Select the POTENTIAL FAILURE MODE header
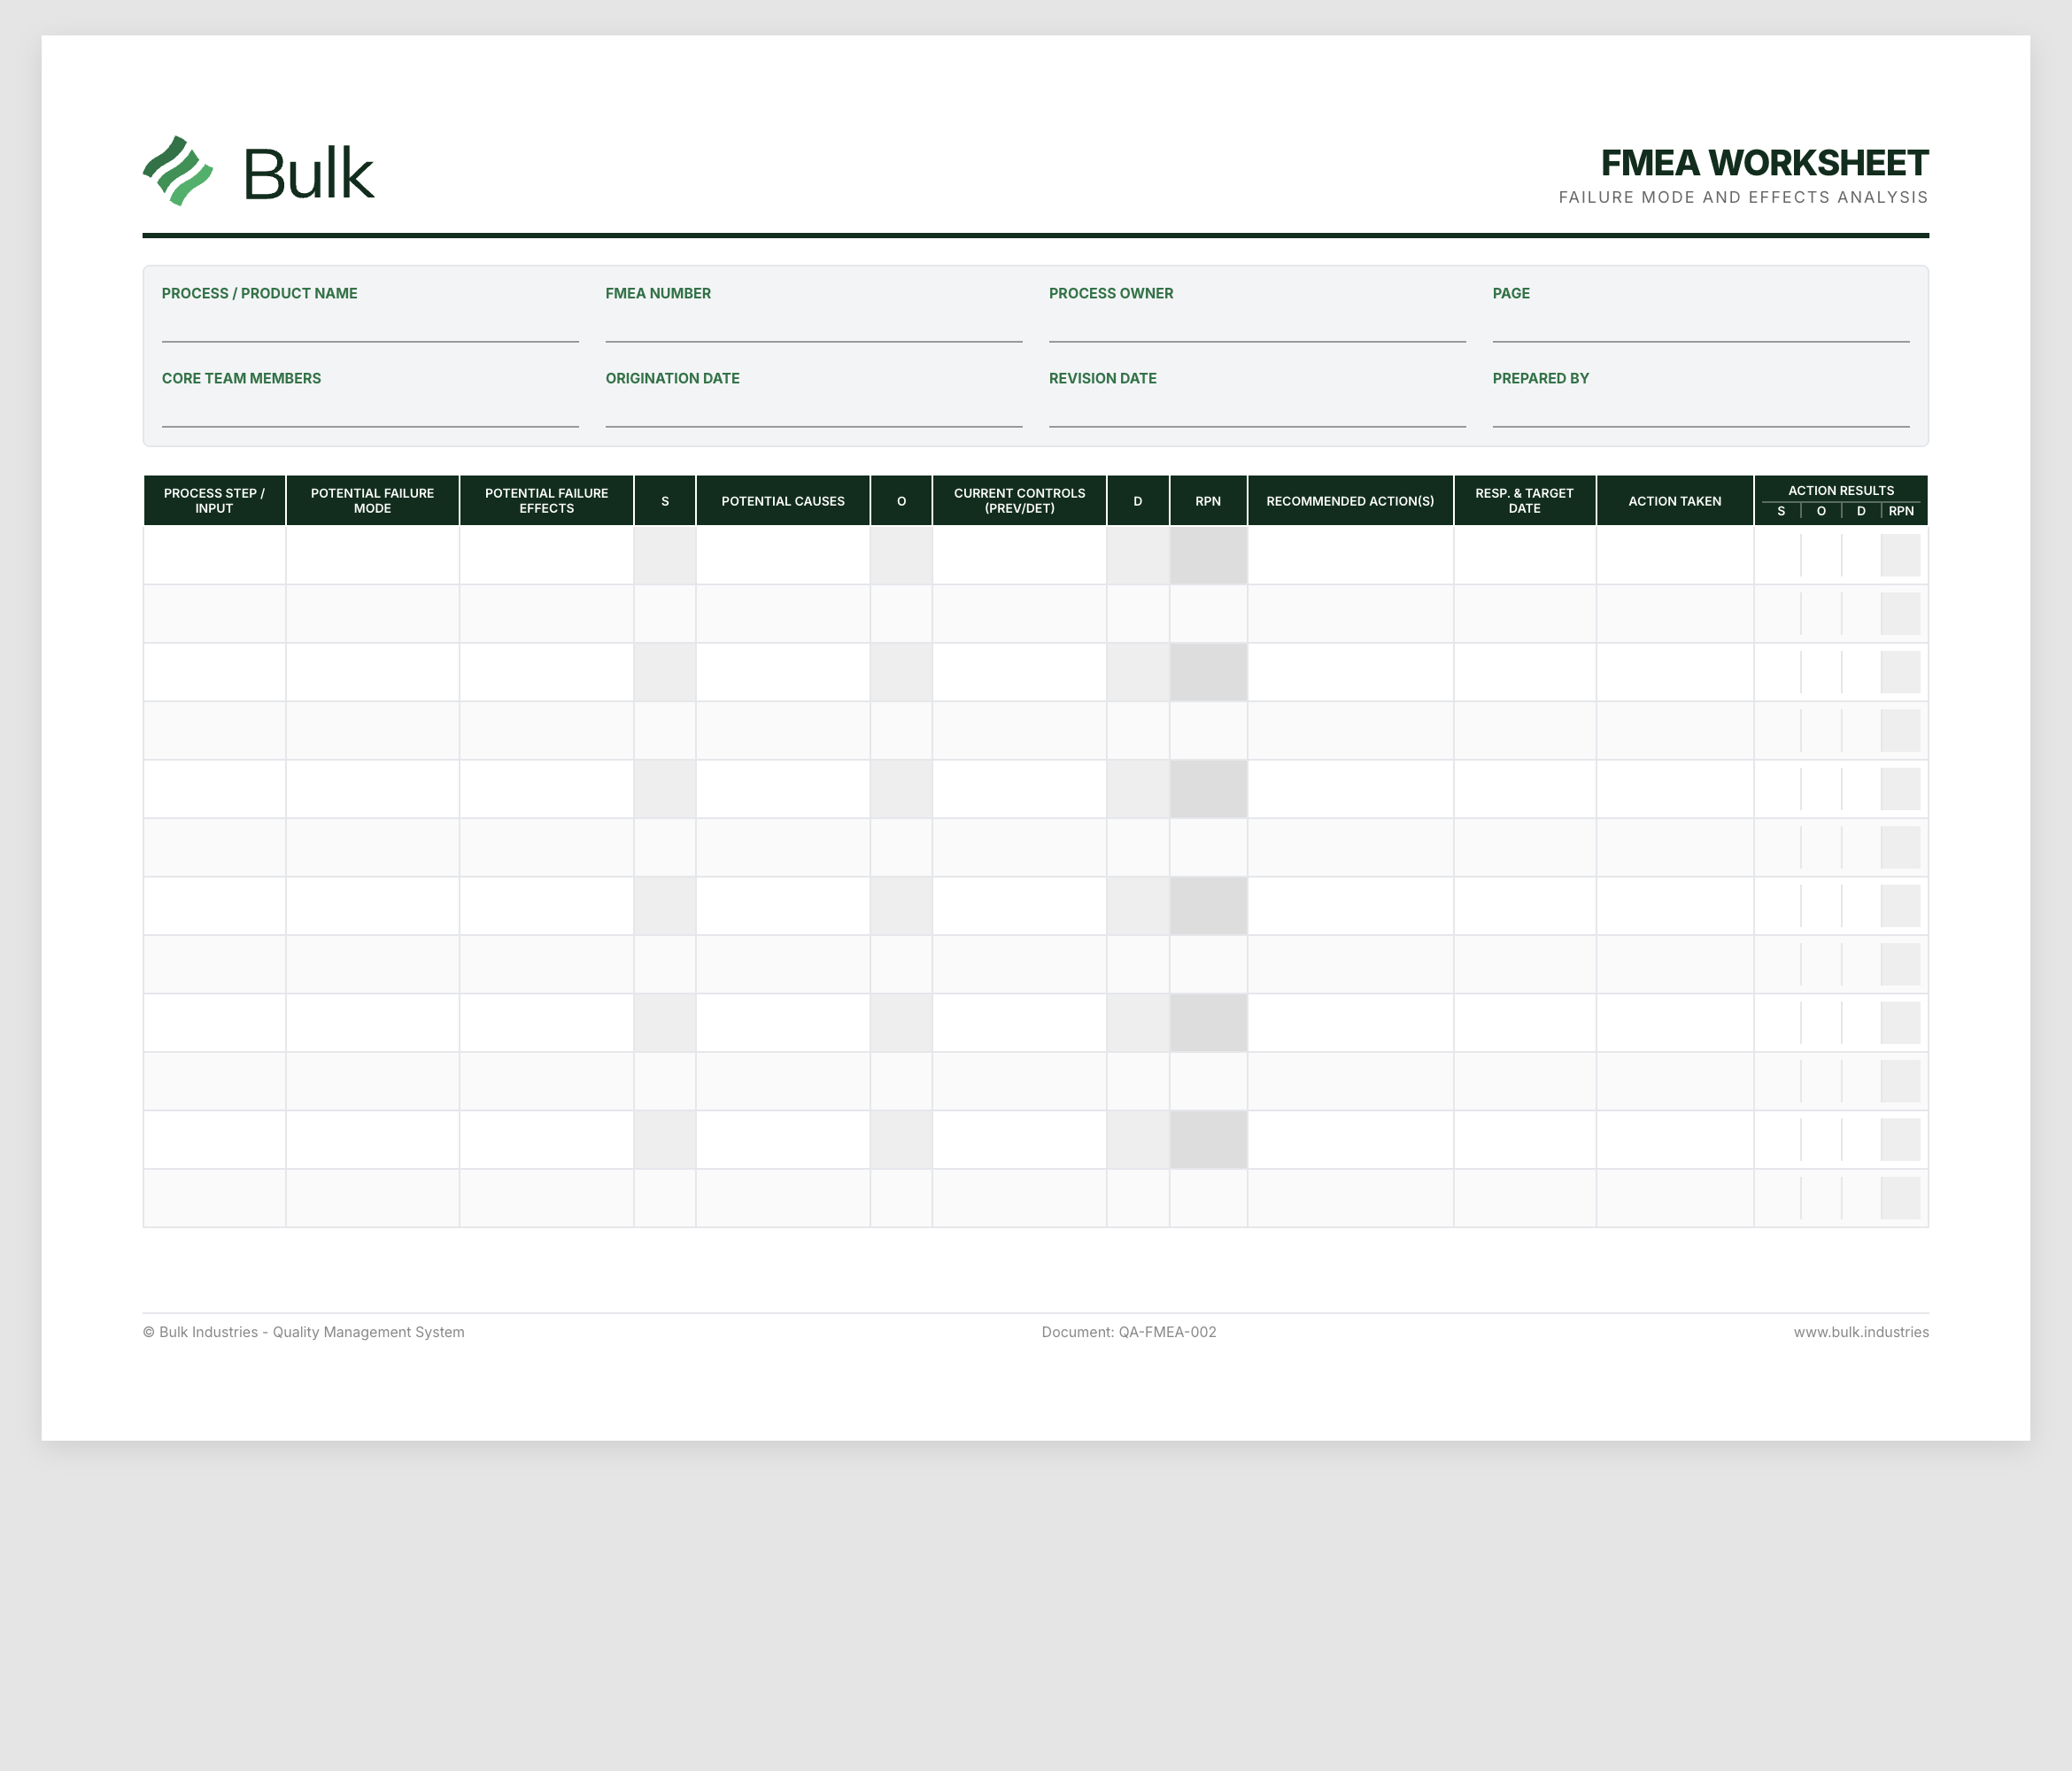 pos(371,500)
